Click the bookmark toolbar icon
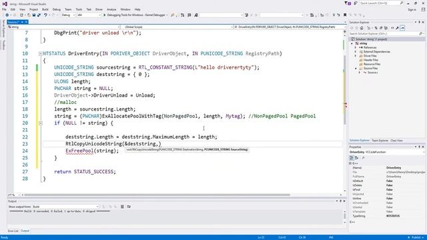This screenshot has height=240, width=427. (345, 15)
